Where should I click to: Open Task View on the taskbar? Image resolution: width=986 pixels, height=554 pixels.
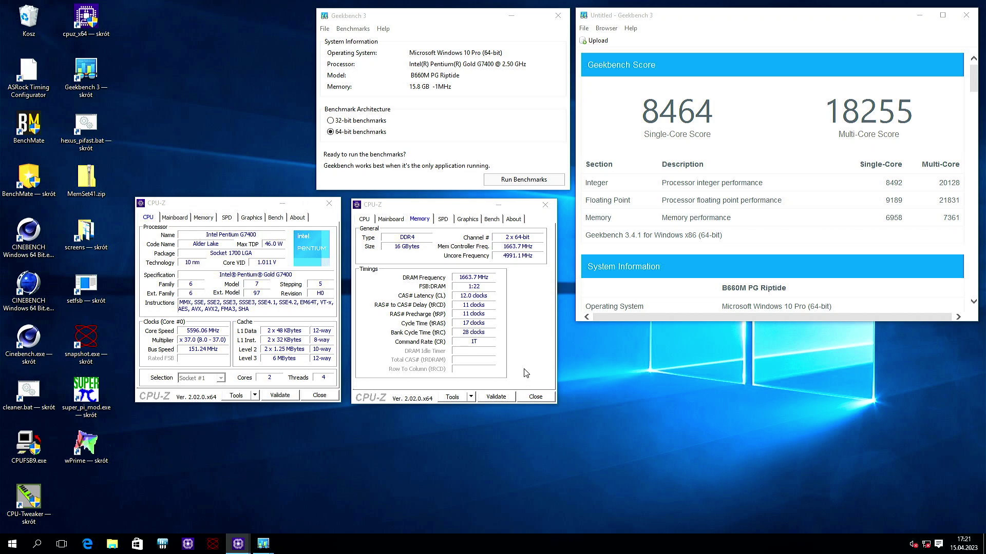pos(62,544)
